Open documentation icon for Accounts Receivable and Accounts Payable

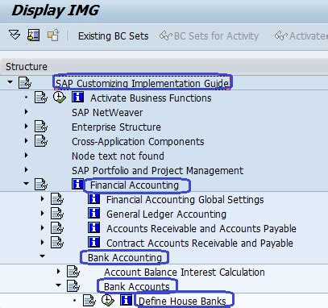[57, 228]
